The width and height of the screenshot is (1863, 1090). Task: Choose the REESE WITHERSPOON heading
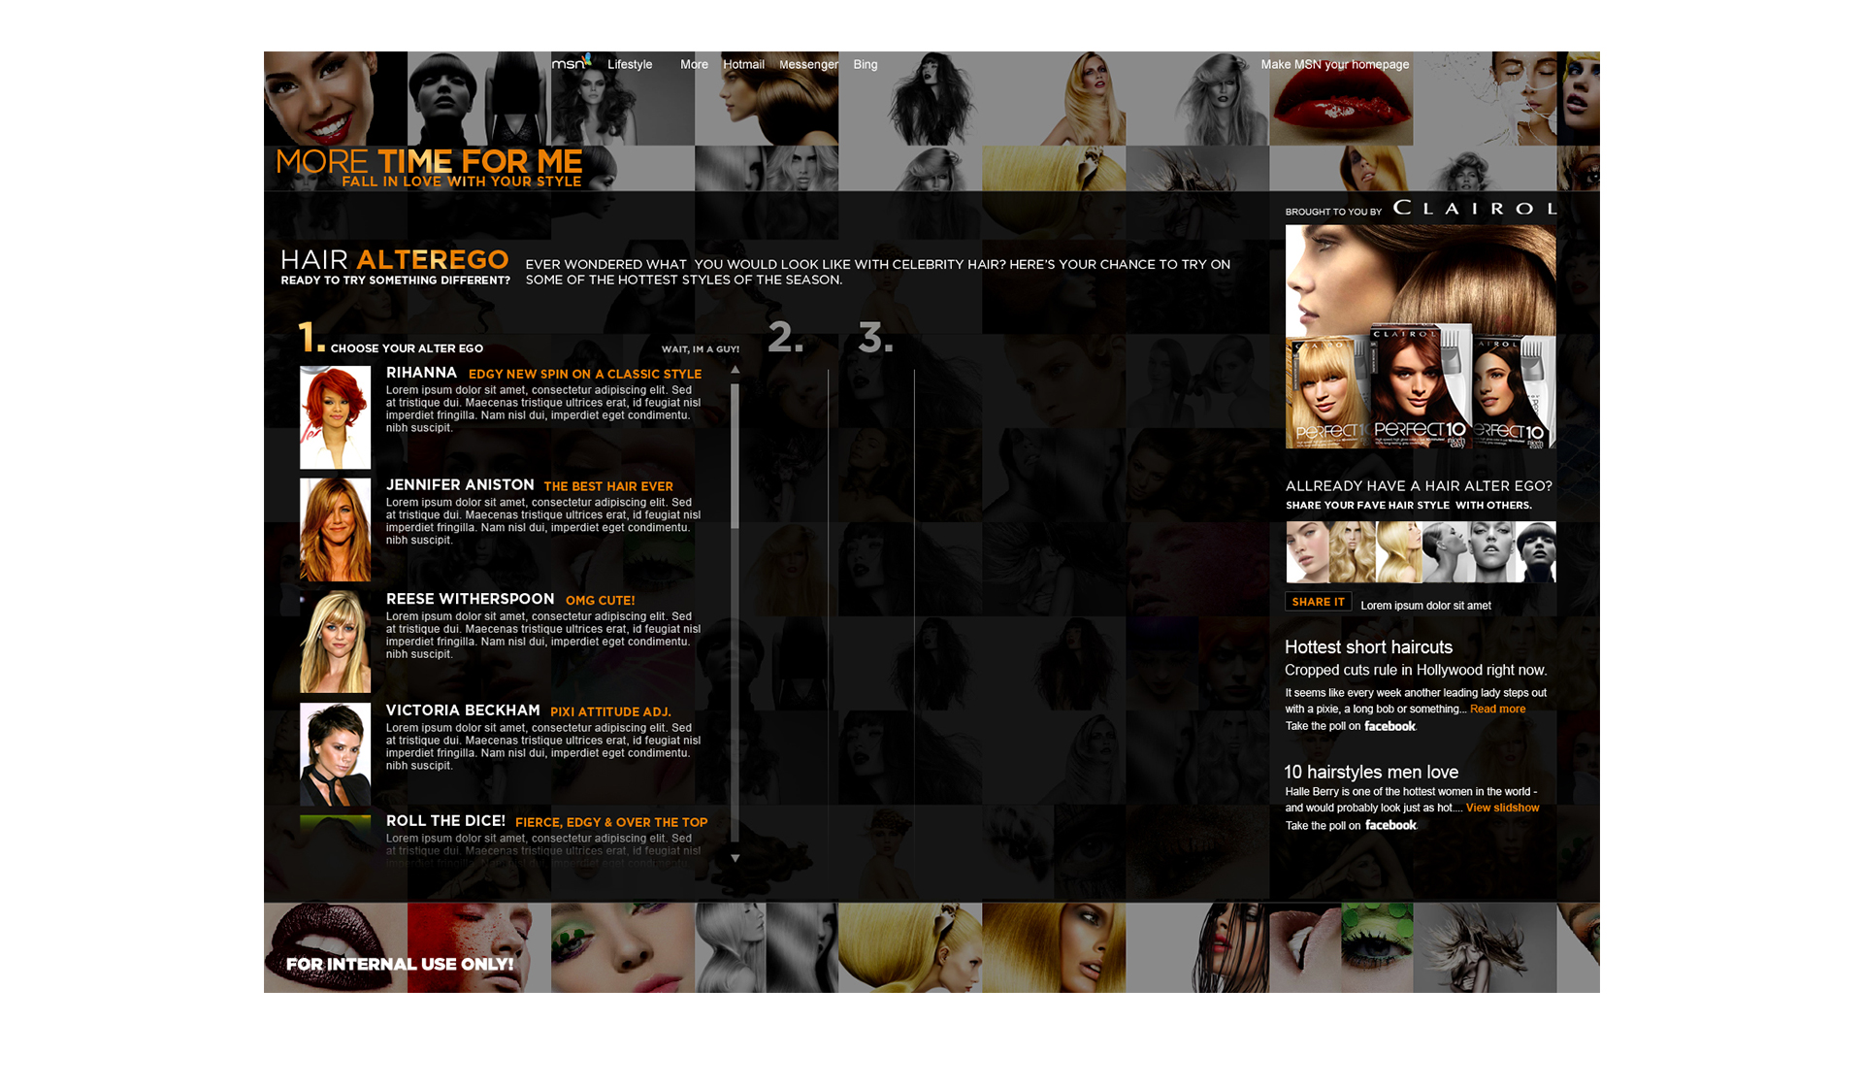pos(470,599)
